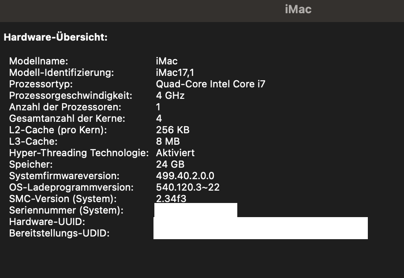Click the Hardware-UUID label
Viewport: 404px width, 278px height.
click(x=47, y=222)
